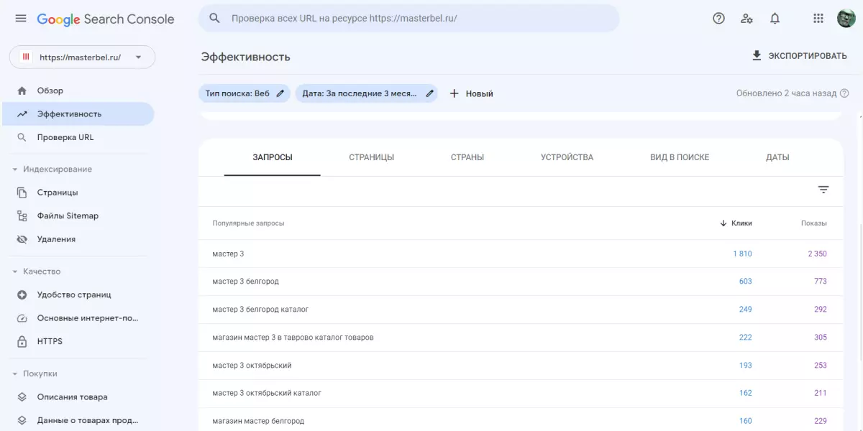Screen dimensions: 863x431
Task: Open the hamburger main menu
Action: click(x=22, y=19)
